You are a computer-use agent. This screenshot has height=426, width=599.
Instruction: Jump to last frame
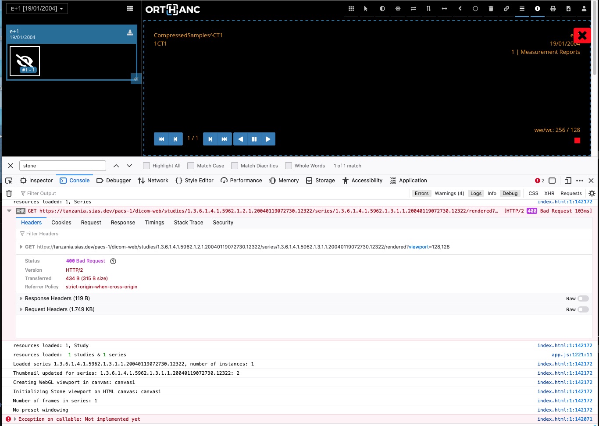(225, 139)
